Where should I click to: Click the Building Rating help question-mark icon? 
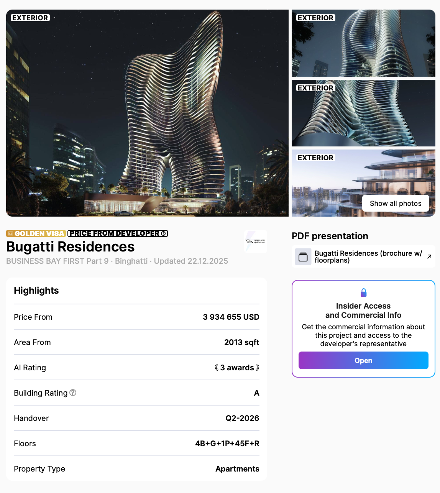[73, 393]
